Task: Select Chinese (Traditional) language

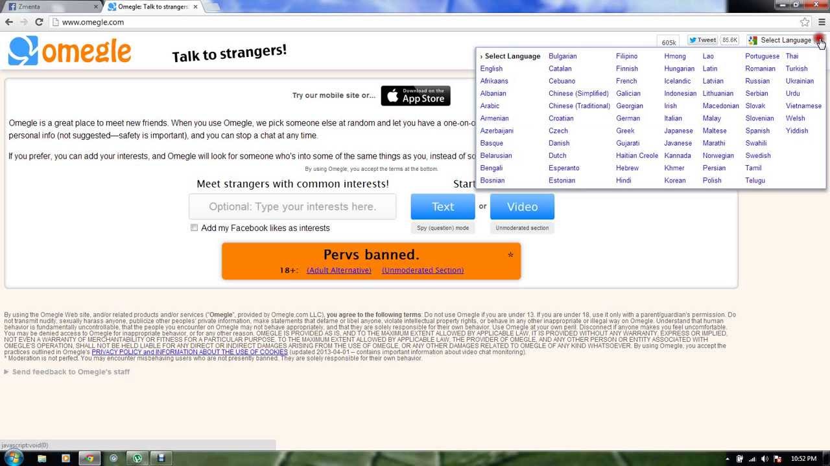Action: pyautogui.click(x=579, y=106)
